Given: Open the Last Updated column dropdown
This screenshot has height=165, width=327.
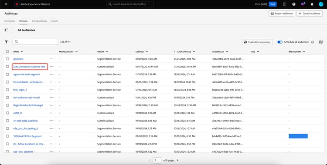Looking at the screenshot, I should pos(194,52).
